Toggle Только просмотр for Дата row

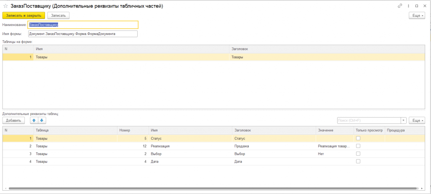pos(358,161)
